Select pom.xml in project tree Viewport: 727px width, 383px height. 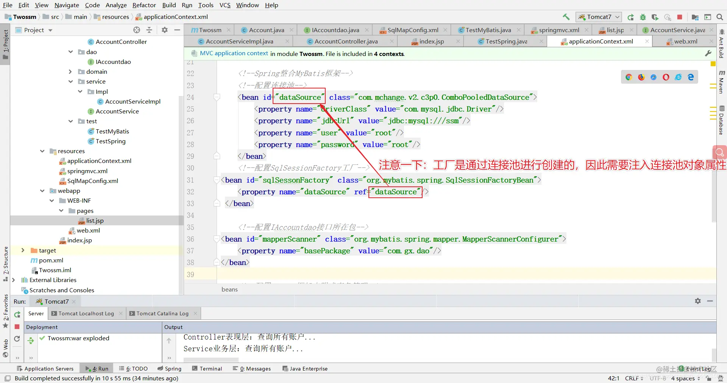point(51,260)
